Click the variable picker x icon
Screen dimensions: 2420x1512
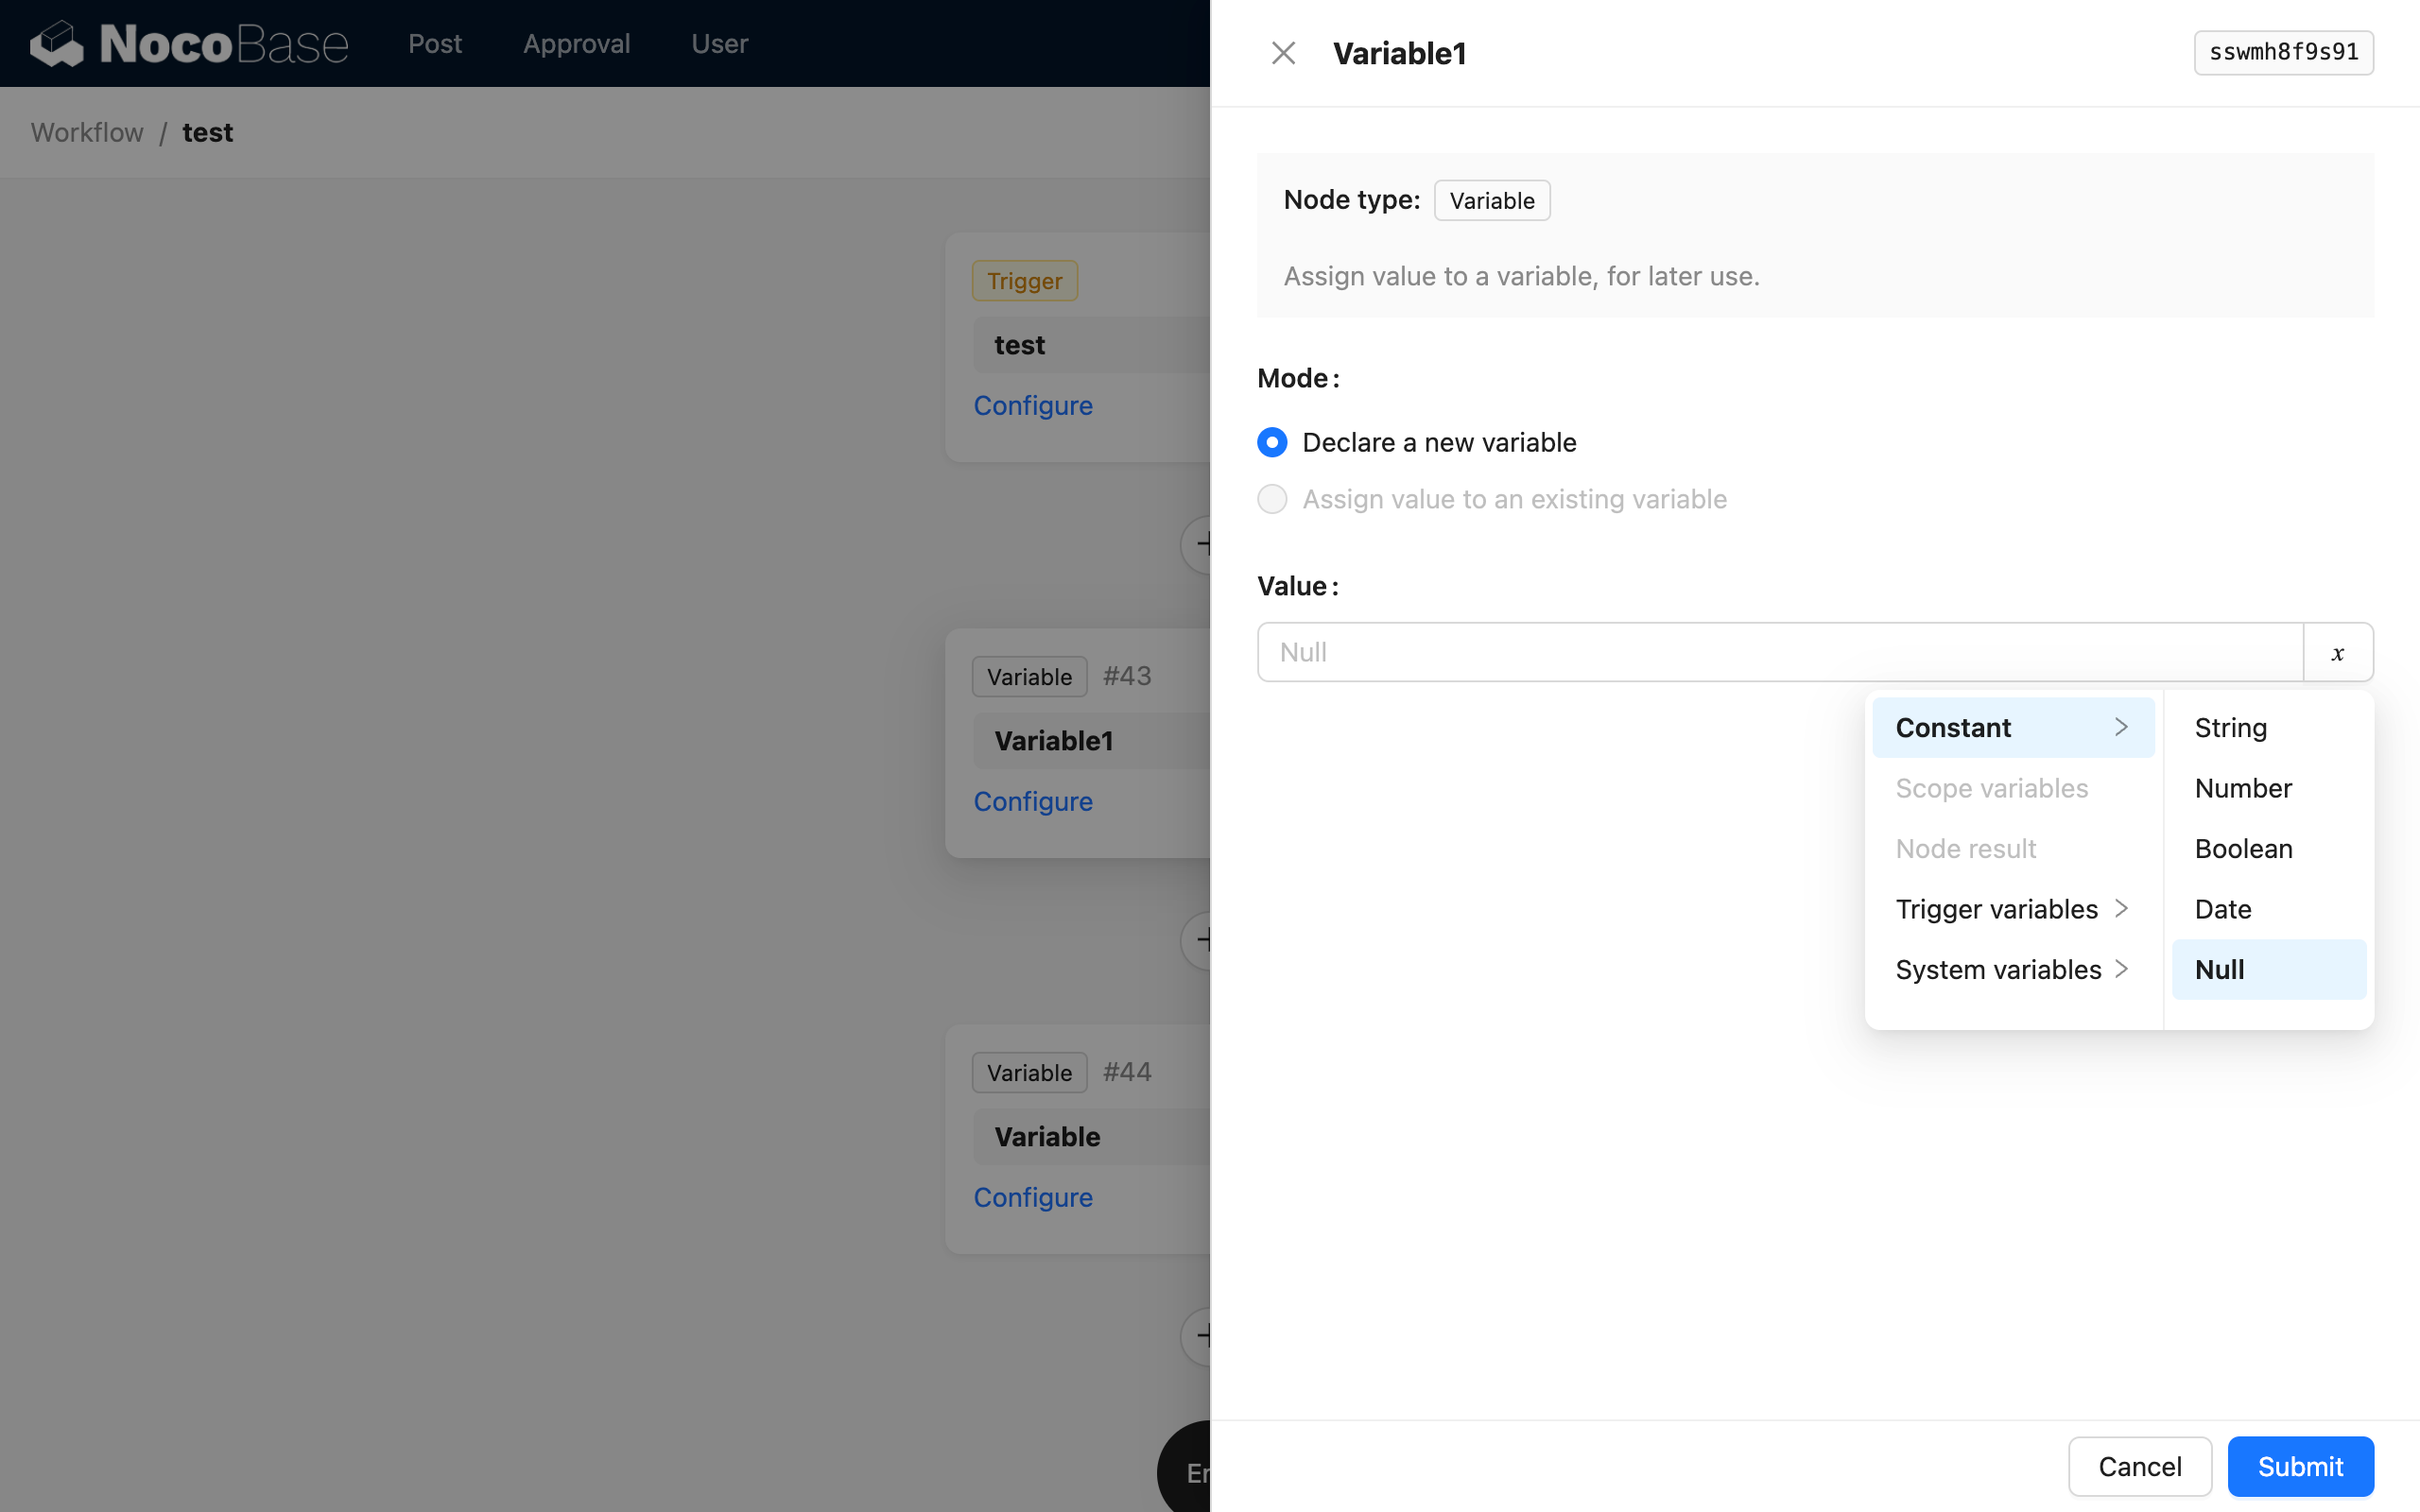(2337, 653)
